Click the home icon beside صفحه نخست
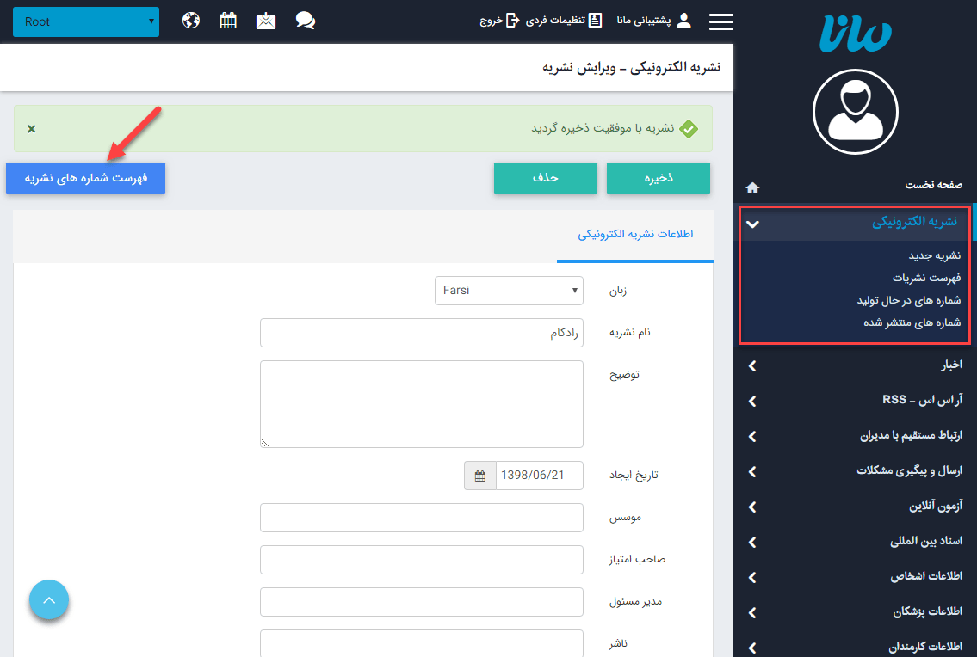Viewport: 977px width, 657px height. pos(751,187)
